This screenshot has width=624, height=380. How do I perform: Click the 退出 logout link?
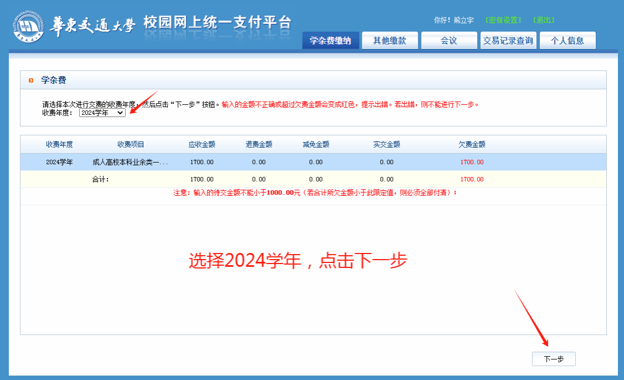coord(544,20)
